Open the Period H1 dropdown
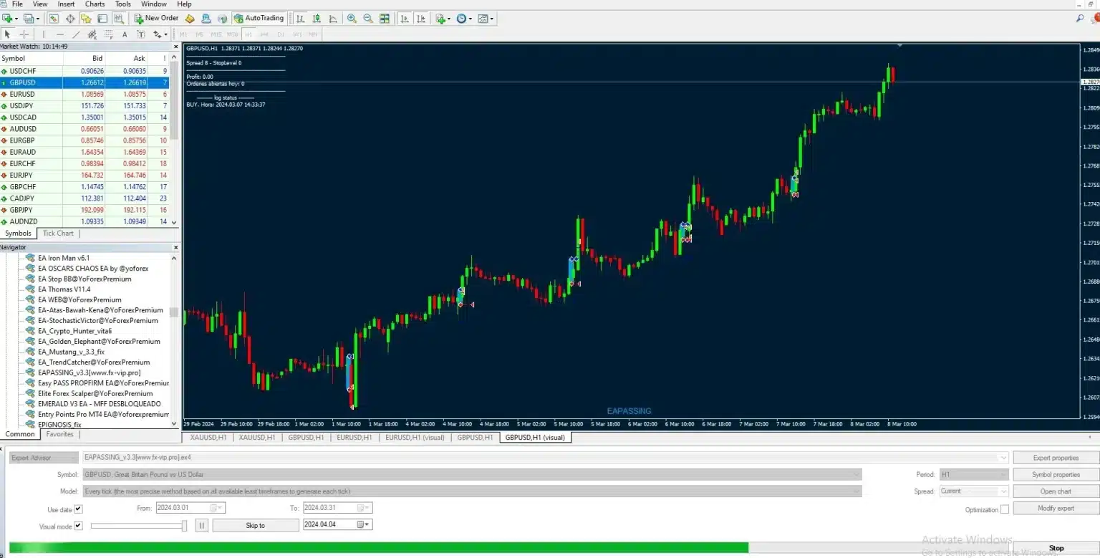 point(1003,474)
